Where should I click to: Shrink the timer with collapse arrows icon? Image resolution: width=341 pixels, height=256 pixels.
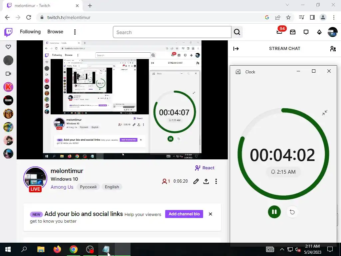point(324,113)
